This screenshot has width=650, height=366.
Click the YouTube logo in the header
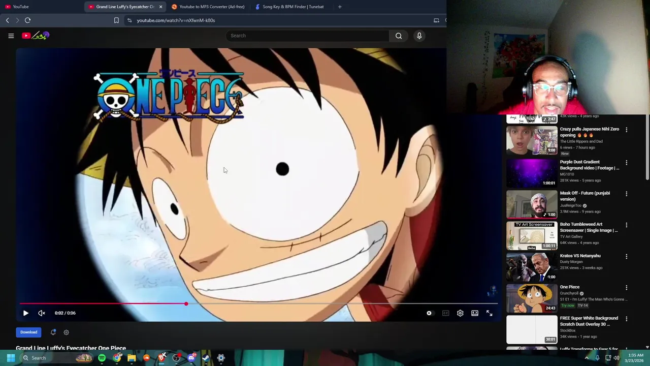point(36,36)
